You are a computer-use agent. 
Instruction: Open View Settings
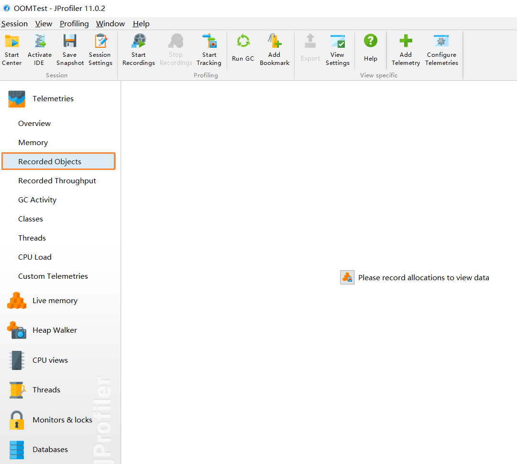pyautogui.click(x=337, y=50)
